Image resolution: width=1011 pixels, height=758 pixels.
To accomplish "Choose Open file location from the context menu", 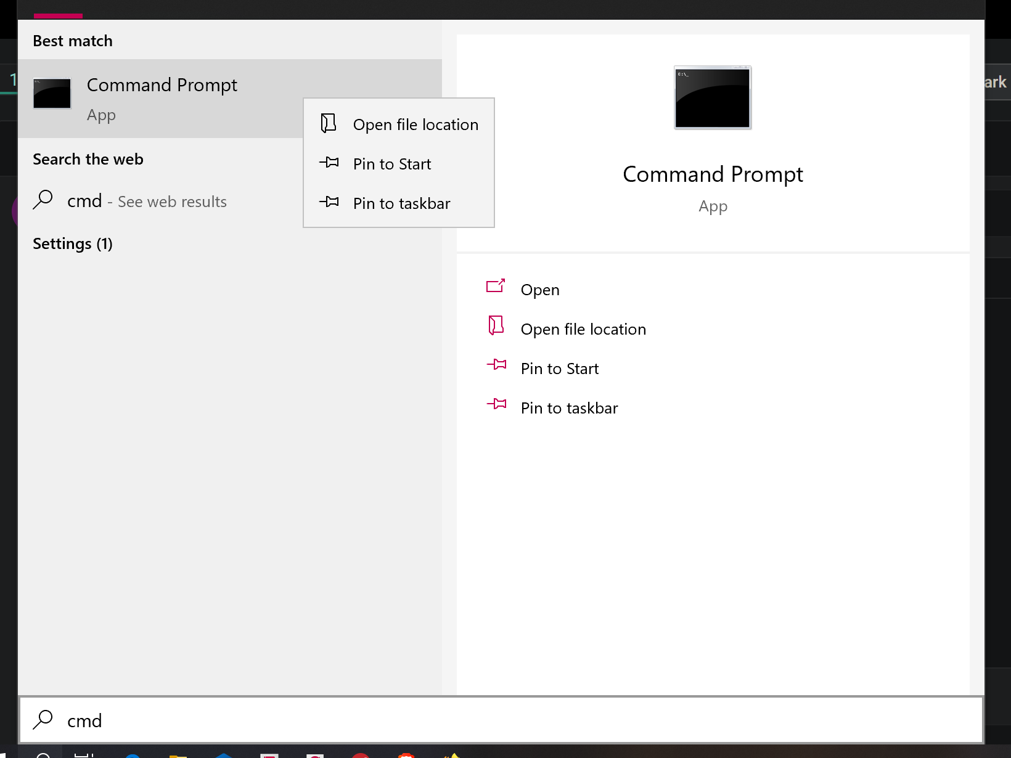I will 415,124.
